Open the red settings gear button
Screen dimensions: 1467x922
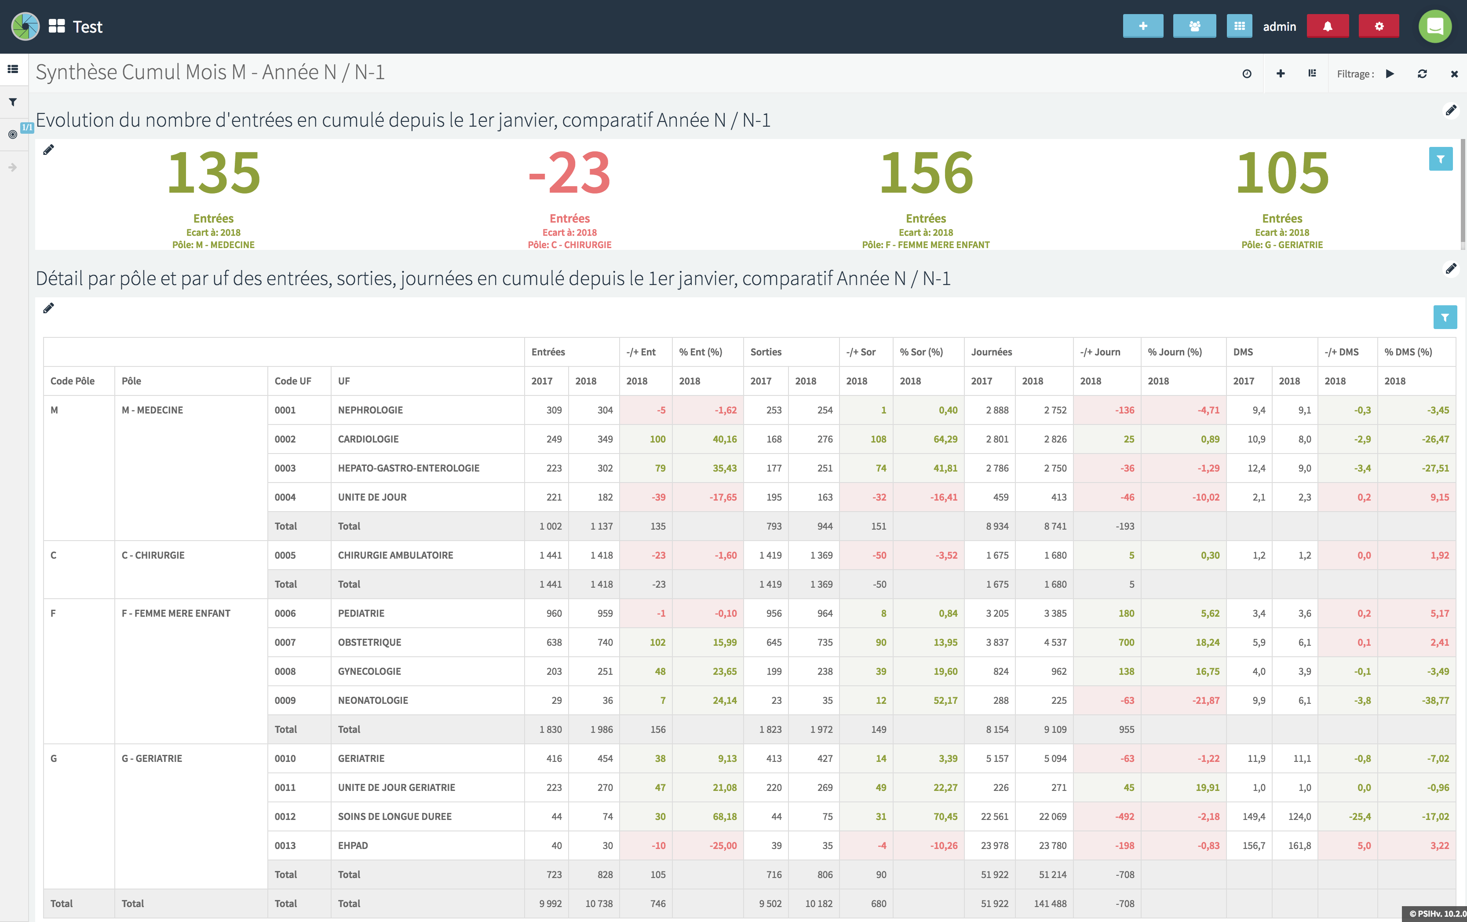click(1379, 26)
